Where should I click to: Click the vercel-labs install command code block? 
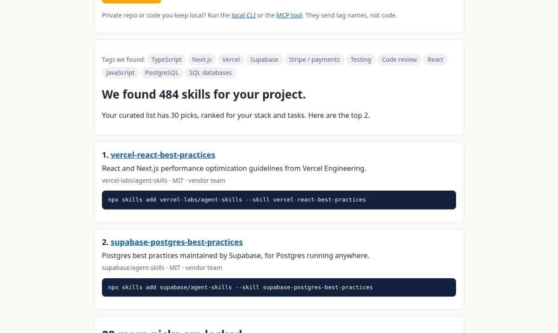coord(279,200)
